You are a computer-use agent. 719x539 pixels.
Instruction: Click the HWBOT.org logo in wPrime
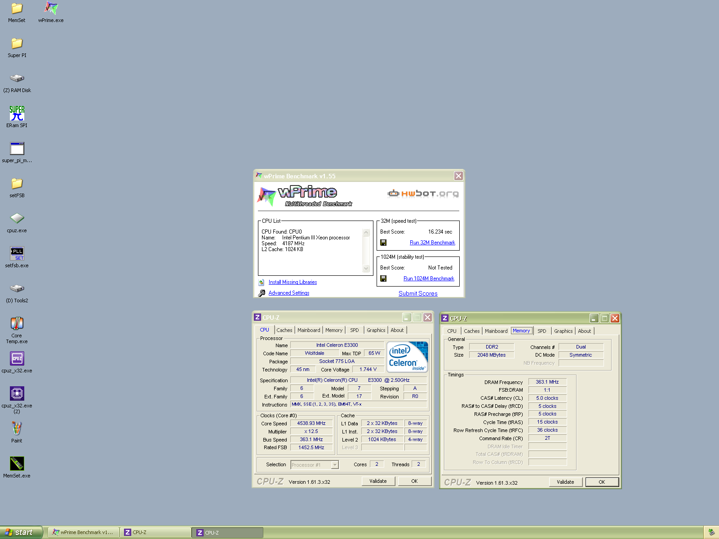[423, 194]
